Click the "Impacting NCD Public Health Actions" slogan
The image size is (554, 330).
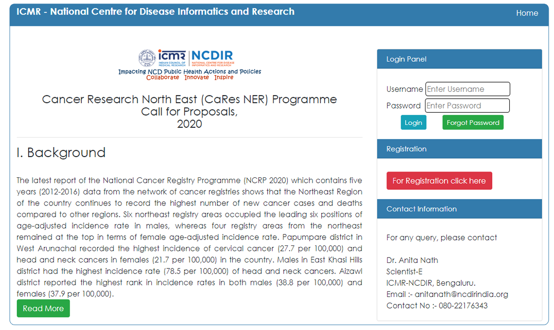click(x=190, y=71)
